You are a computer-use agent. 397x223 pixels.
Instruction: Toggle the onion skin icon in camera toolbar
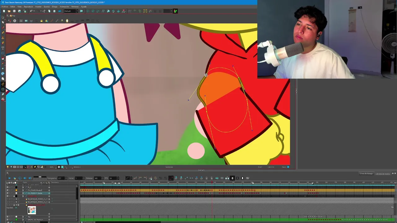(x=67, y=21)
